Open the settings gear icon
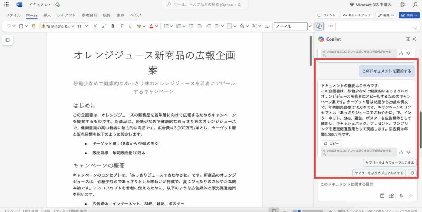 tap(402, 5)
